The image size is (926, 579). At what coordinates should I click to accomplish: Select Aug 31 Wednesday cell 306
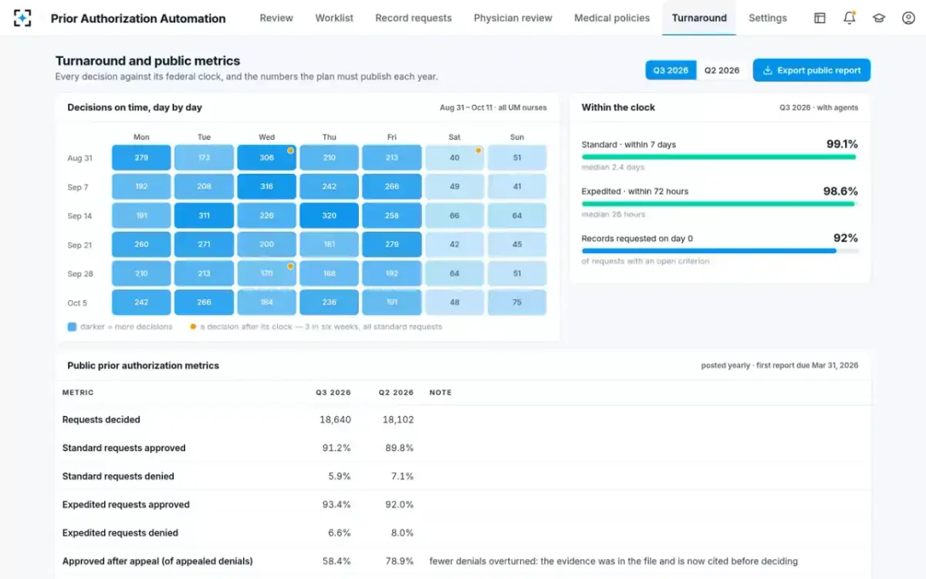coord(266,157)
